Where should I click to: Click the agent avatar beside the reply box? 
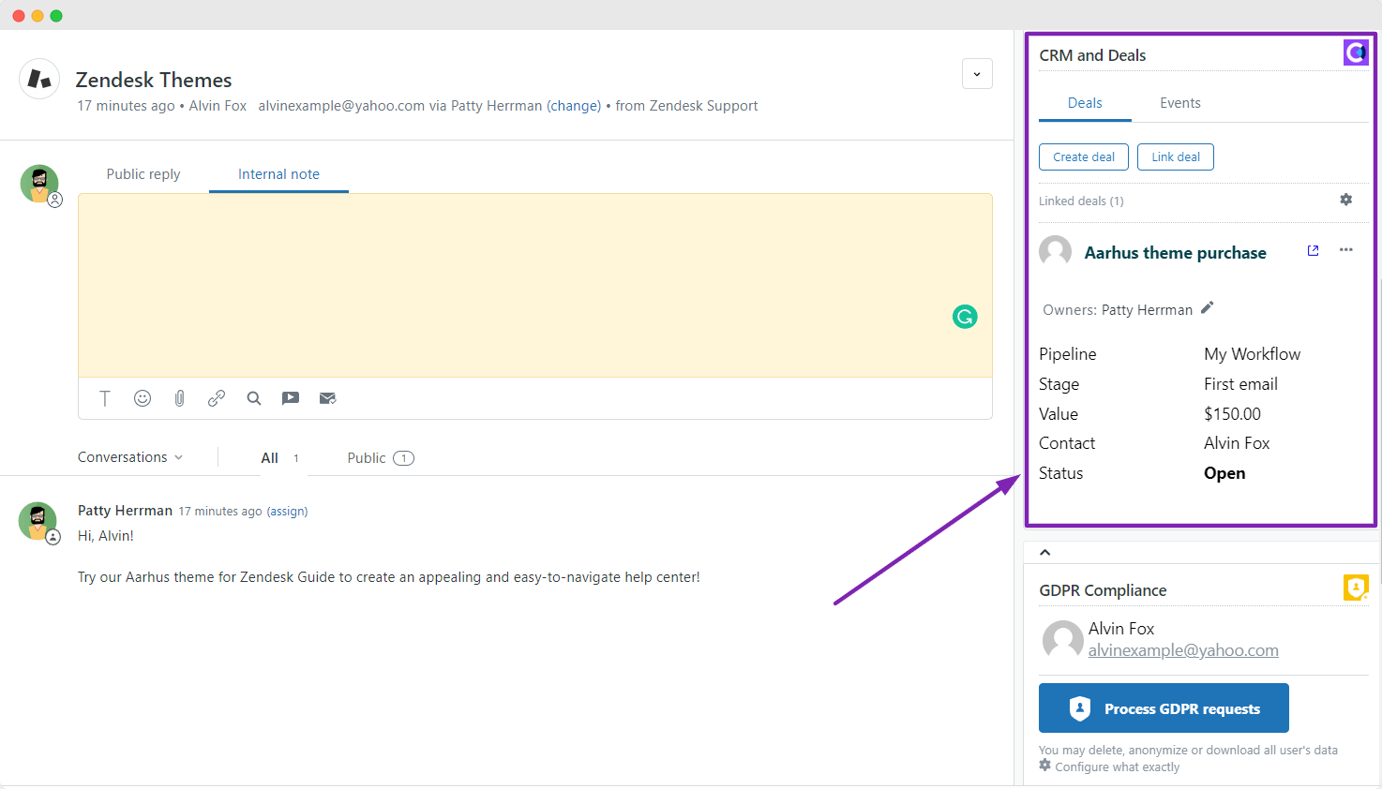click(x=39, y=184)
